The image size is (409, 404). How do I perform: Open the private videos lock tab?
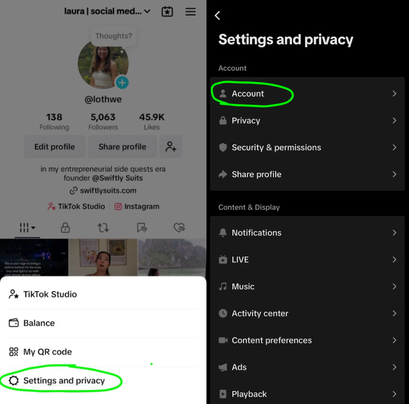65,228
